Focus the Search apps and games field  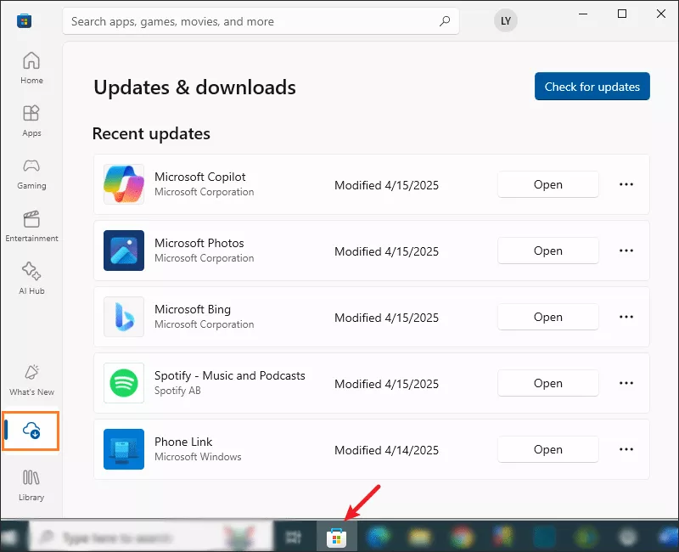[x=261, y=20]
